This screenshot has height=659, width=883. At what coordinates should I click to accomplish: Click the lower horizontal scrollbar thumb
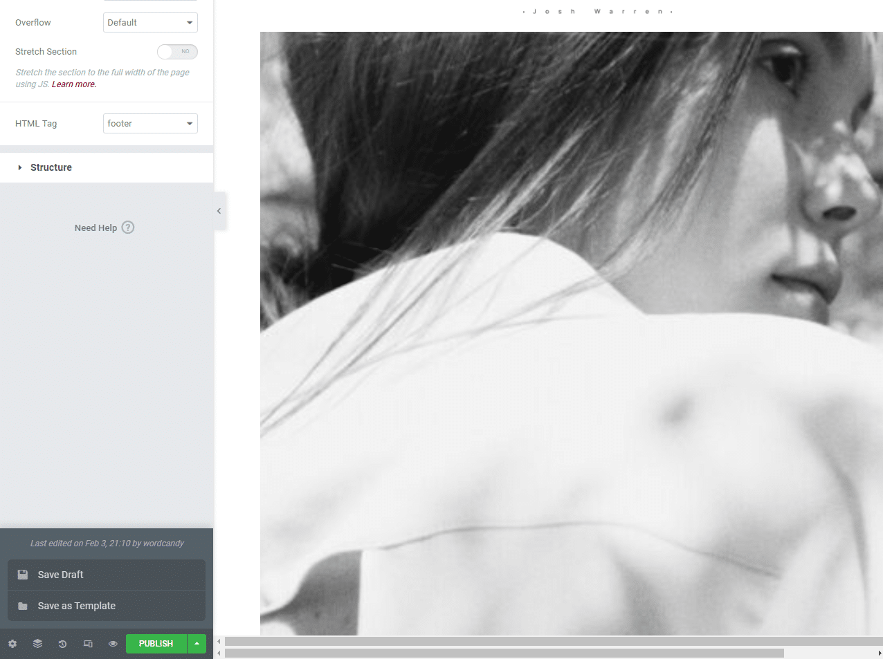(504, 653)
